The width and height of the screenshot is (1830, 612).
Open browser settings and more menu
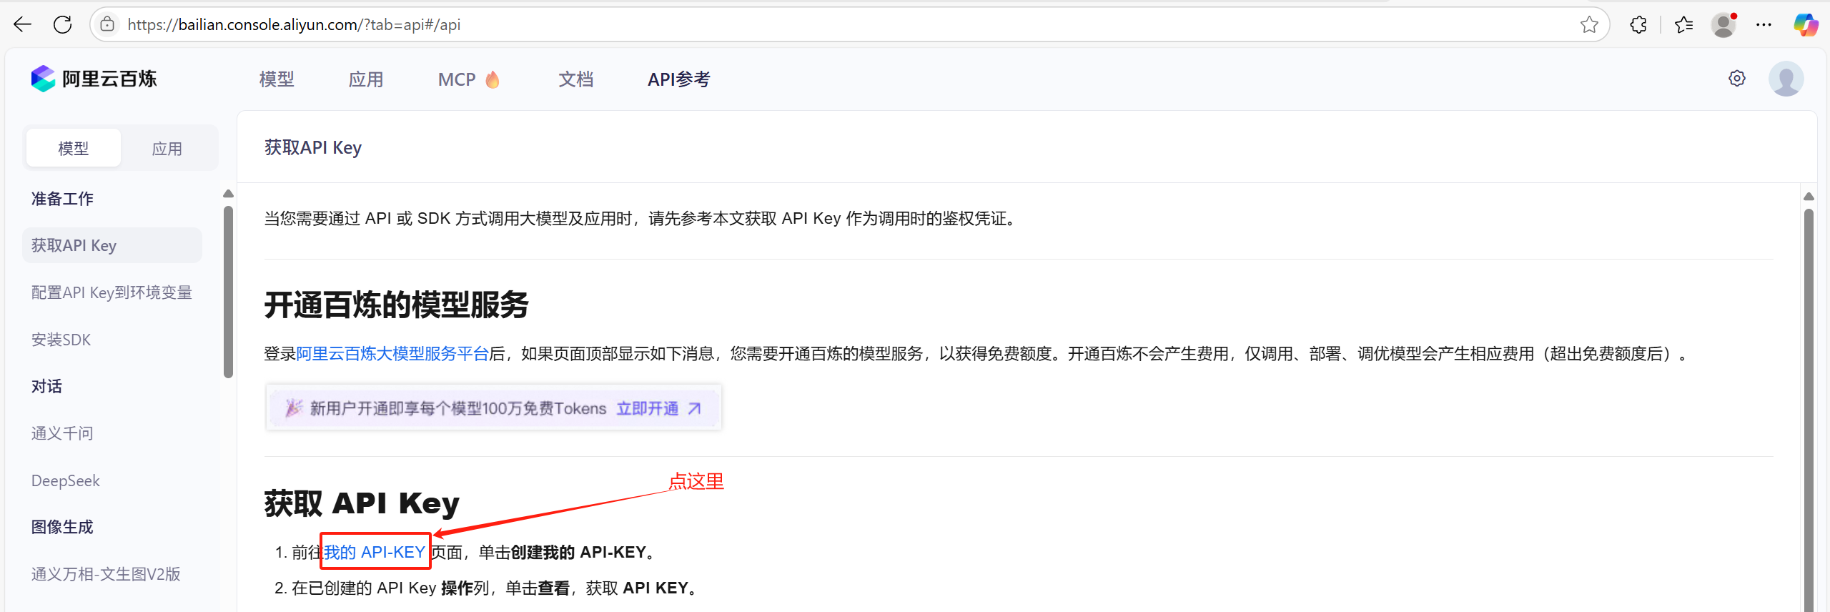[x=1764, y=25]
